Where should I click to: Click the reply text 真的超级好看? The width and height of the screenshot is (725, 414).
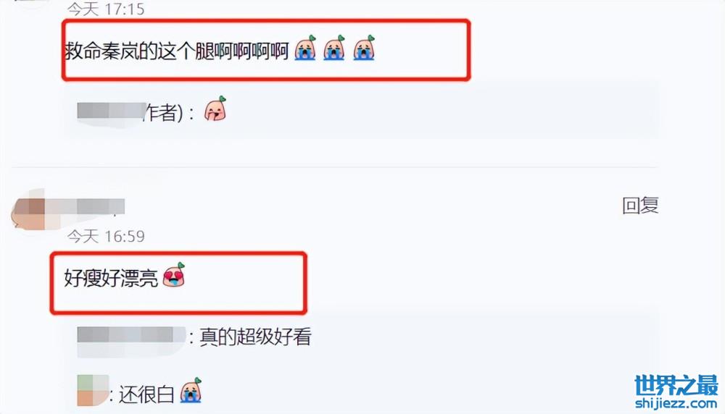pos(255,337)
